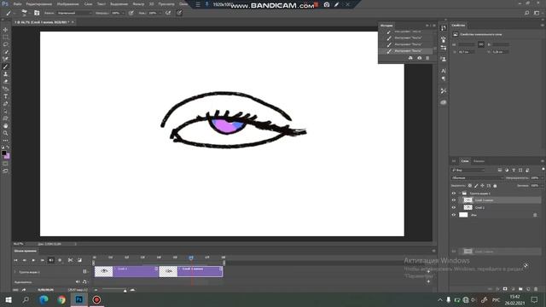The image size is (546, 307).
Task: Hide the Слой 1 копия layer
Action: click(x=454, y=200)
